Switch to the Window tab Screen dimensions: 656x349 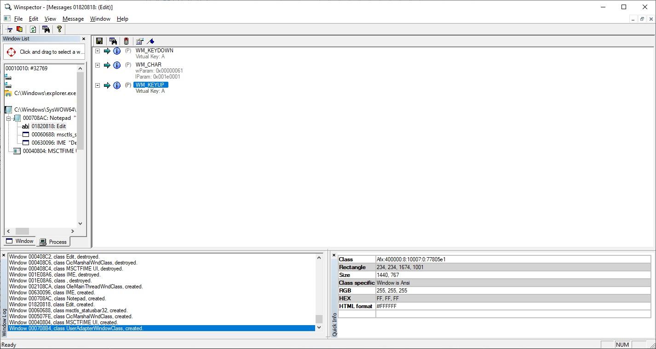[x=20, y=241]
